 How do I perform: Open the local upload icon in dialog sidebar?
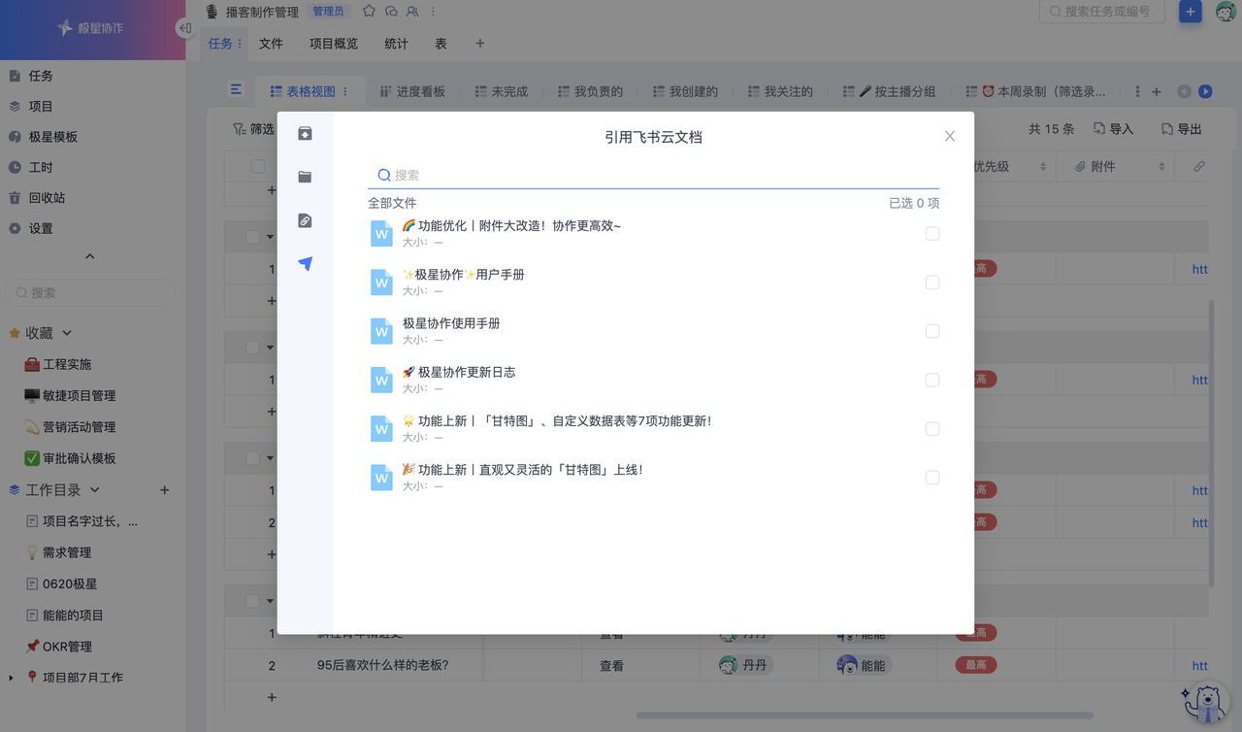(305, 134)
